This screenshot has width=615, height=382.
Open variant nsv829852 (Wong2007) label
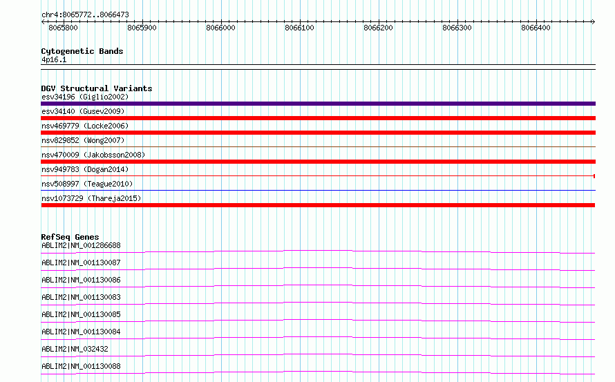(x=83, y=140)
